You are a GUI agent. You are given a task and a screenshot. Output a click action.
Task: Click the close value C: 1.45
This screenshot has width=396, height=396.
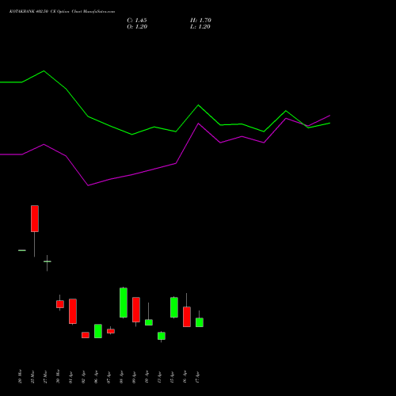coord(137,21)
